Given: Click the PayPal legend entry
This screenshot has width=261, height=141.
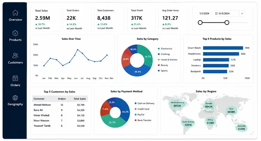Looking at the screenshot, I should click(x=140, y=114).
